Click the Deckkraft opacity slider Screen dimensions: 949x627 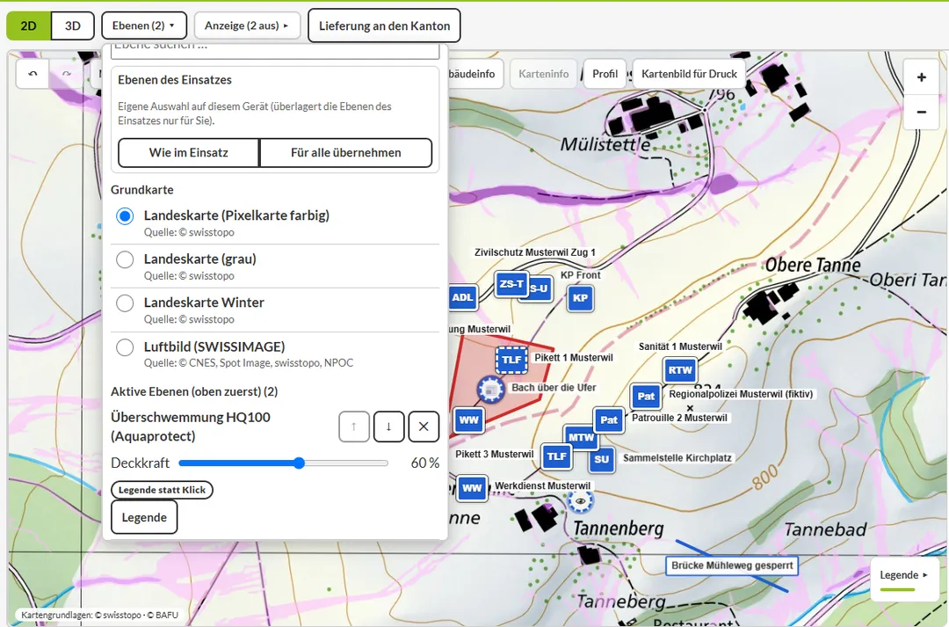coord(283,463)
